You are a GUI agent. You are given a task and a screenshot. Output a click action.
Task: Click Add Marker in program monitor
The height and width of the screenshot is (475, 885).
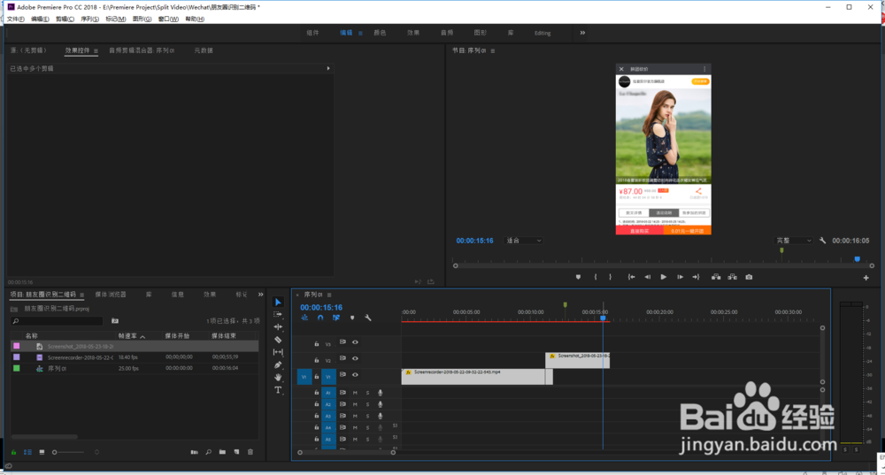coord(578,277)
